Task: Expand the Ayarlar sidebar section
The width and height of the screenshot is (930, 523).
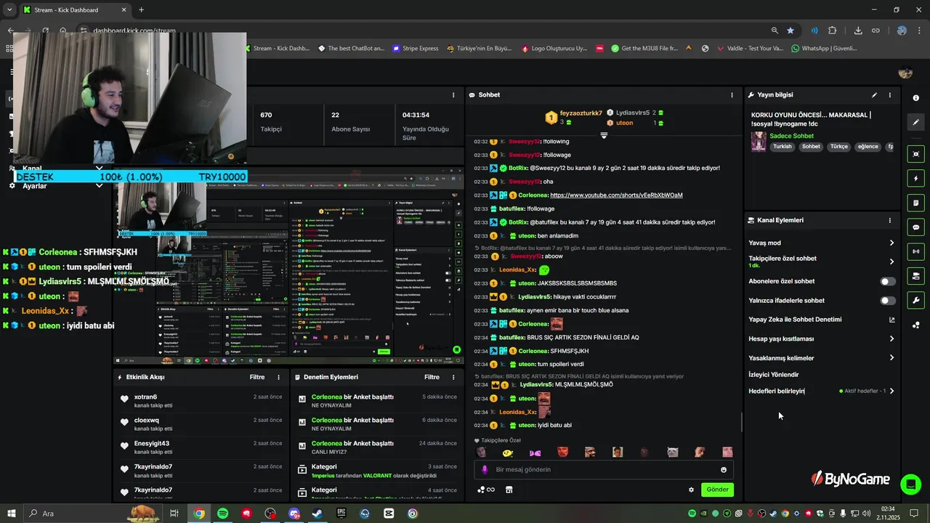Action: [99, 186]
